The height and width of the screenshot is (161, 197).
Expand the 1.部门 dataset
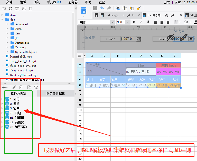tap(2, 99)
